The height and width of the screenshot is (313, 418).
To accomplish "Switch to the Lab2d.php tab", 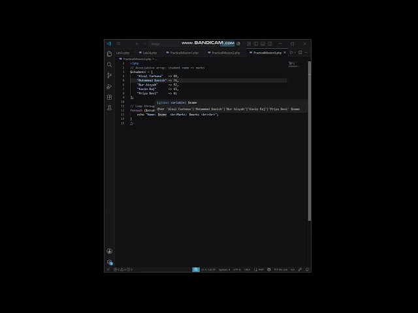I will tap(148, 53).
